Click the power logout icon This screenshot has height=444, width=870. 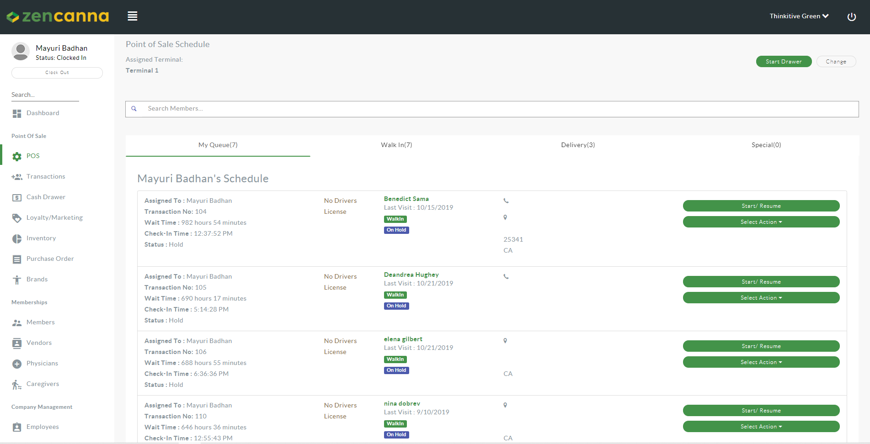(851, 17)
